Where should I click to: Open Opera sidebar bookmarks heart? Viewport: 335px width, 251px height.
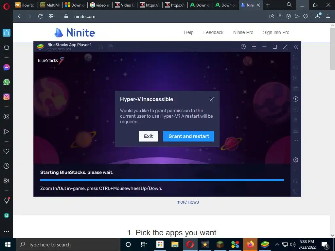[x=7, y=151]
